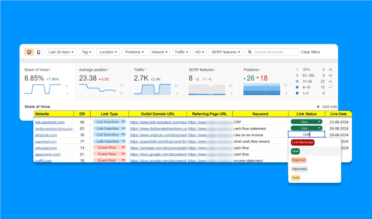Image resolution: width=372 pixels, height=219 pixels.
Task: Open the setupad.com blog outlet URL
Action: [158, 148]
